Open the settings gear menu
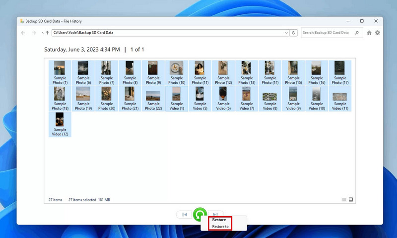Screen dimensions: 397x238 [378, 33]
